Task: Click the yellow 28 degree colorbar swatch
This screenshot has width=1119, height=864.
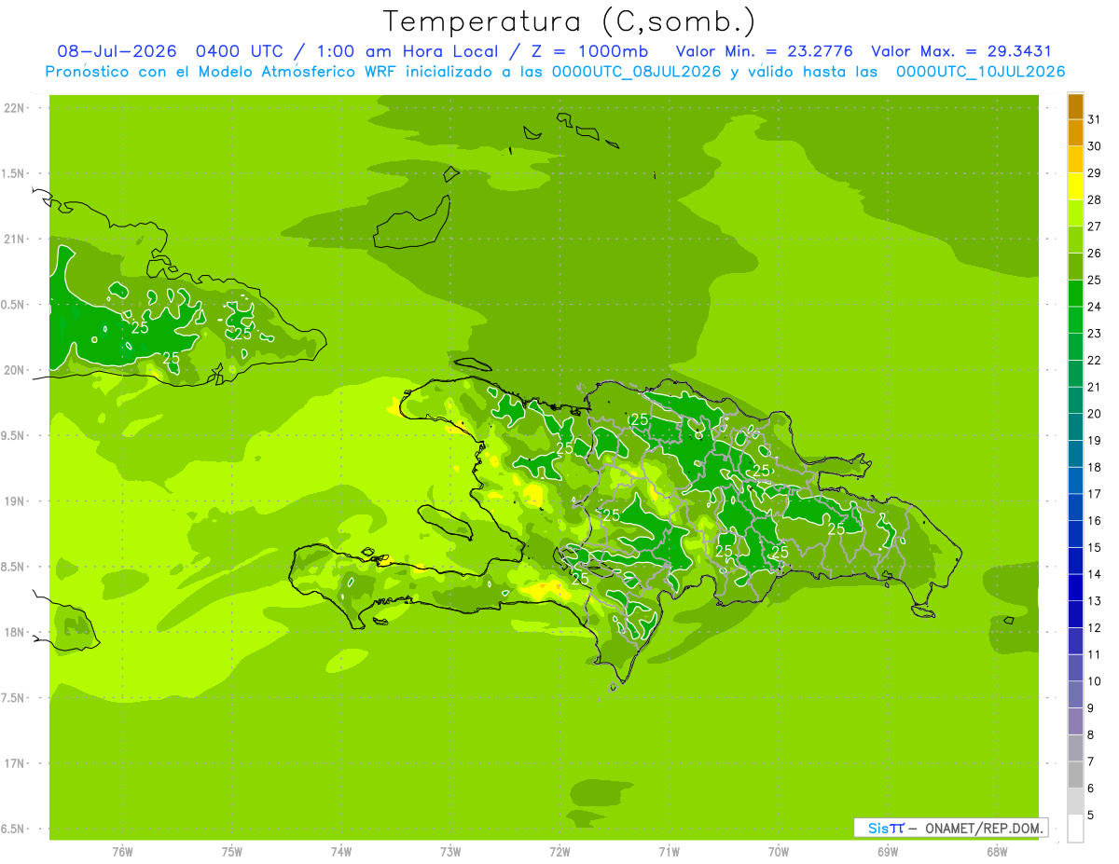Action: pyautogui.click(x=1075, y=187)
